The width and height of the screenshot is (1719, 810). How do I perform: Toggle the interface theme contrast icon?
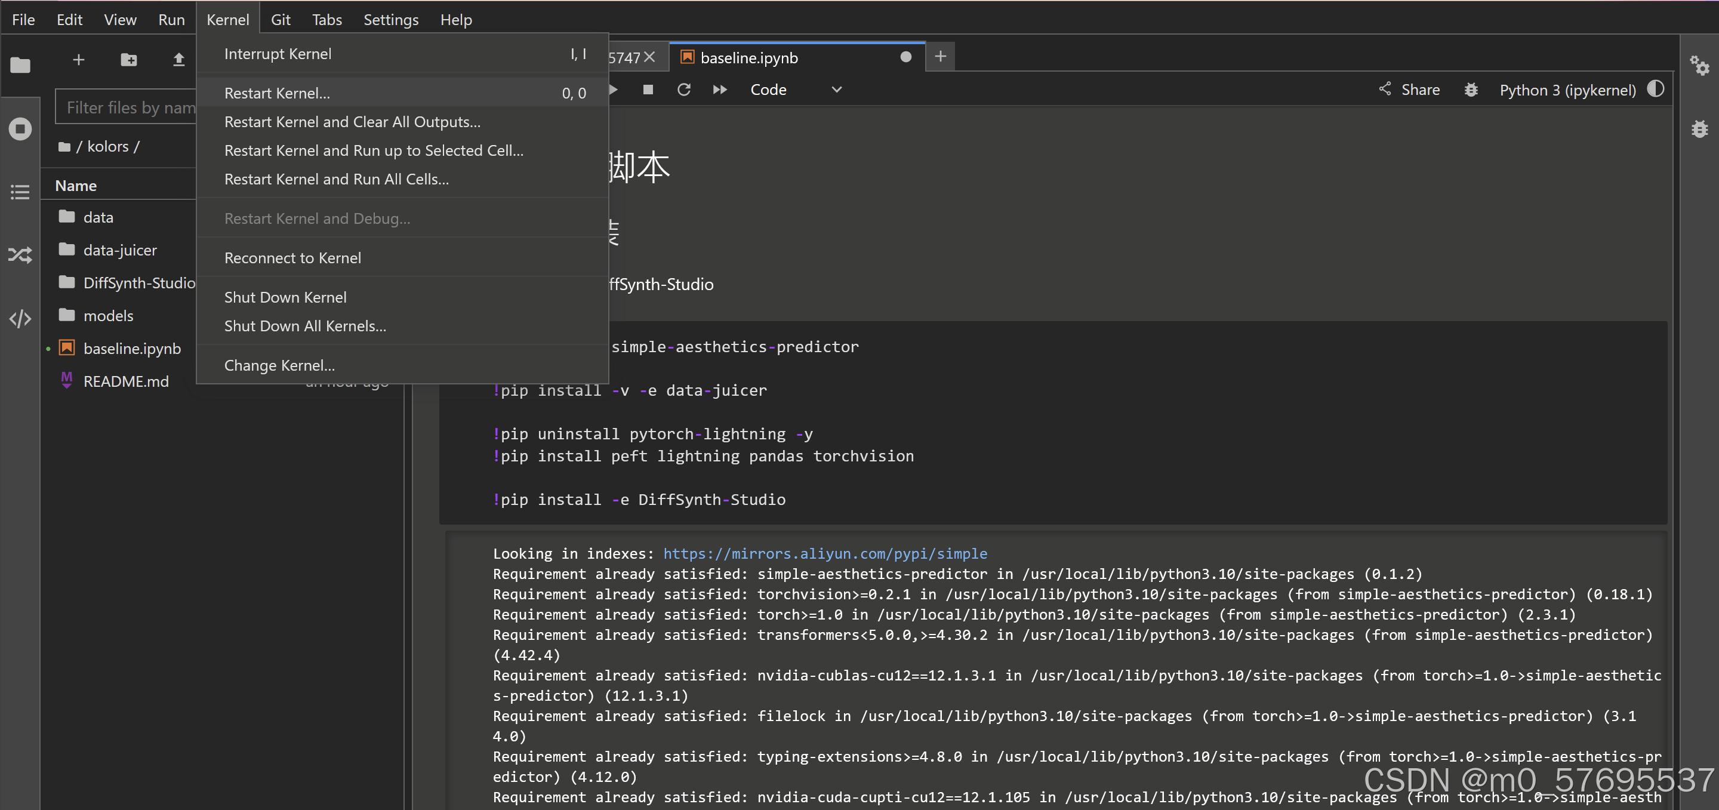tap(1656, 89)
